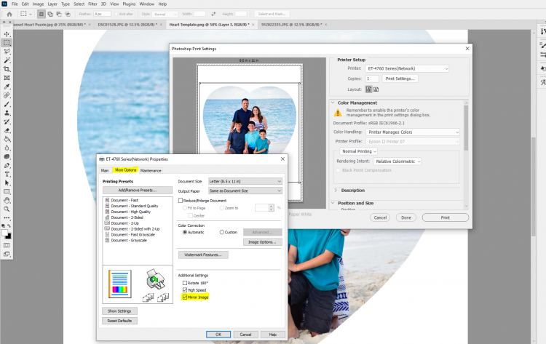Viewport: 546px width, 344px height.
Task: Check the Rotate 180° checkbox
Action: pyautogui.click(x=185, y=283)
